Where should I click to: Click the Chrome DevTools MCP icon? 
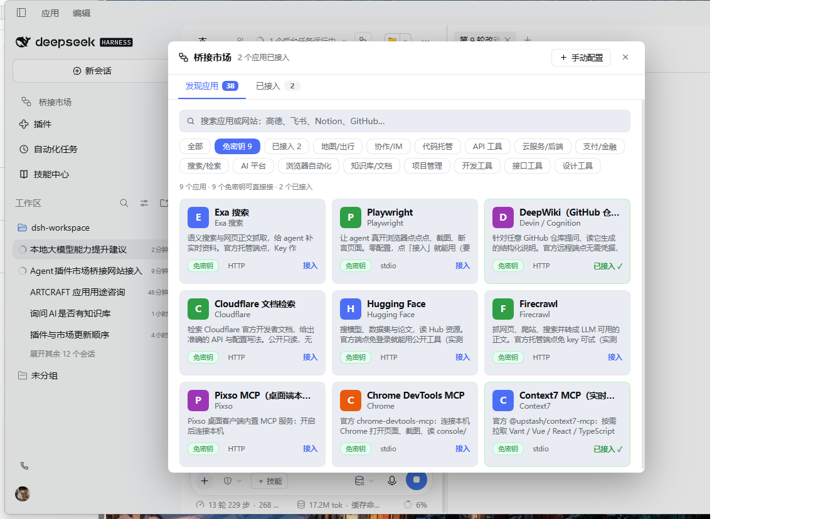tap(351, 401)
